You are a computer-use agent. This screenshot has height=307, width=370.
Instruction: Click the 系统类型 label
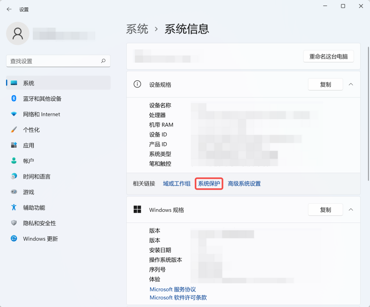coord(160,154)
